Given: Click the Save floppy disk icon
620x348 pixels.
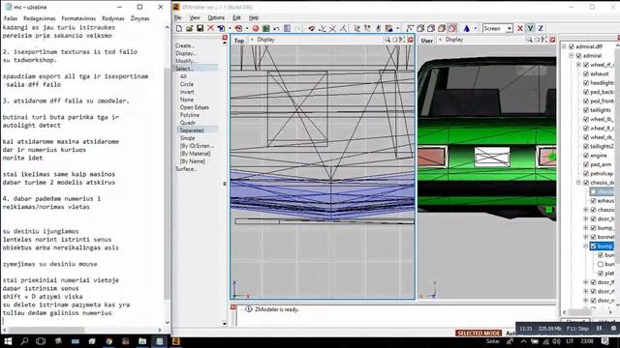Looking at the screenshot, I should [200, 28].
